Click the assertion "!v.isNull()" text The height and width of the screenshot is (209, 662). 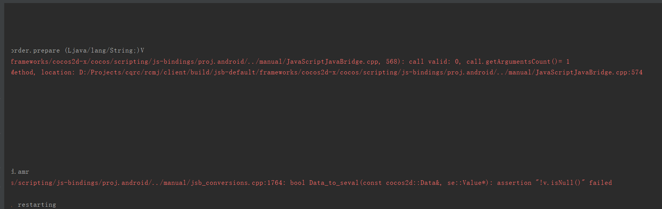(x=540, y=183)
